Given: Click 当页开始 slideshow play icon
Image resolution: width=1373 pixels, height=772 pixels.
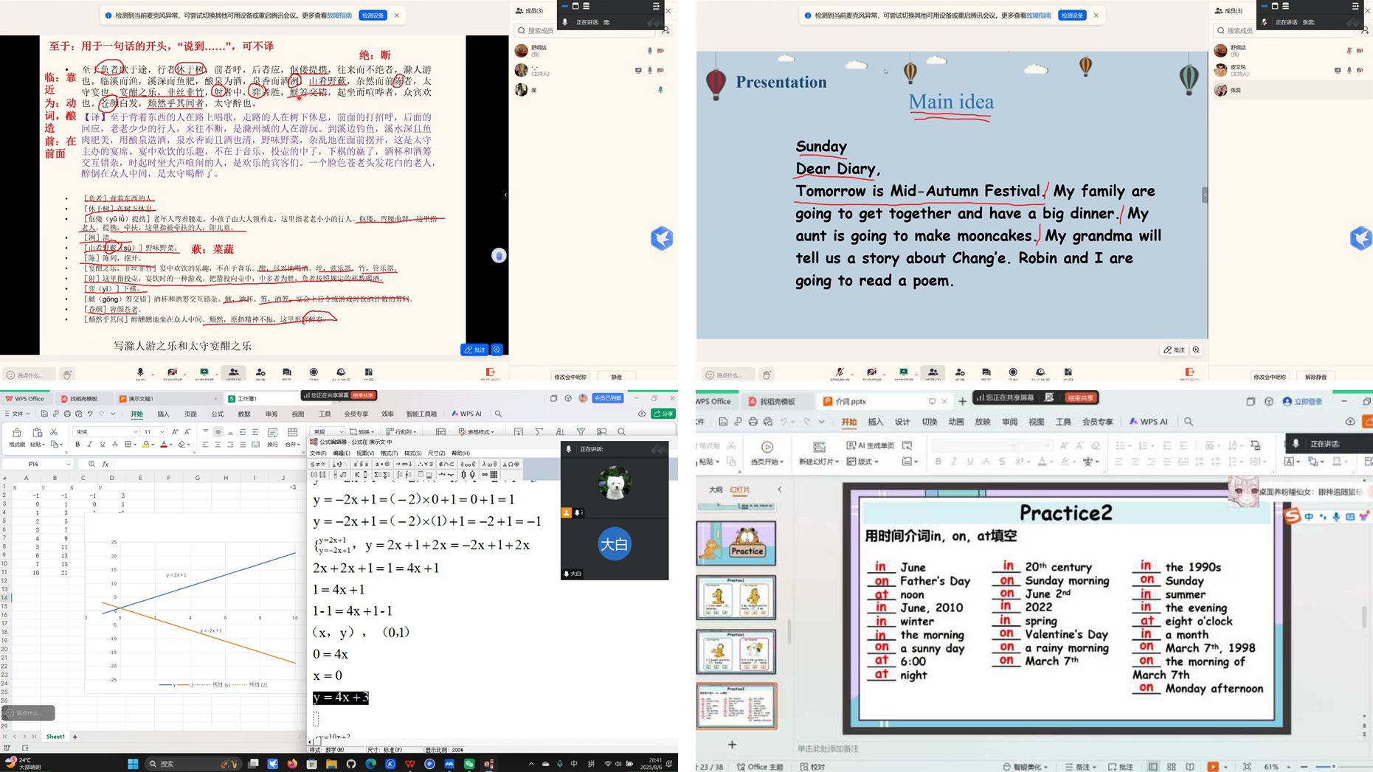Looking at the screenshot, I should [x=767, y=447].
